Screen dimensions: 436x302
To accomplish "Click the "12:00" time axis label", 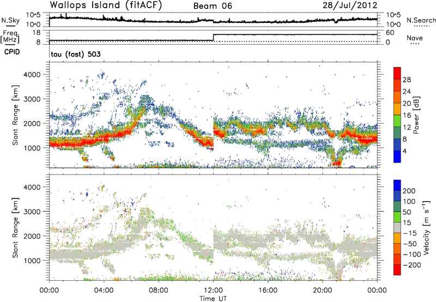I will click(x=213, y=291).
